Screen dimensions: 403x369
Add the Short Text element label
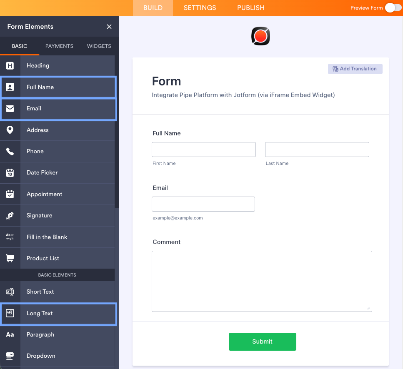click(x=40, y=292)
